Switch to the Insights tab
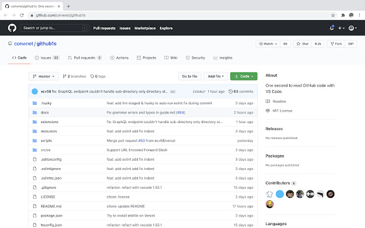This screenshot has height=228, width=365. point(223,58)
